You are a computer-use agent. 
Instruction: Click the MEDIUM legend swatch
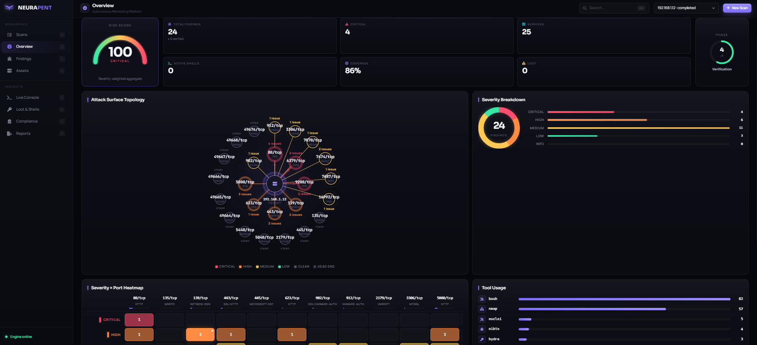(257, 267)
